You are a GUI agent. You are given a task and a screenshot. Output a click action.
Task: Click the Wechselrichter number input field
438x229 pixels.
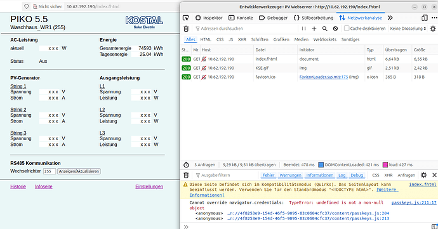pos(50,171)
